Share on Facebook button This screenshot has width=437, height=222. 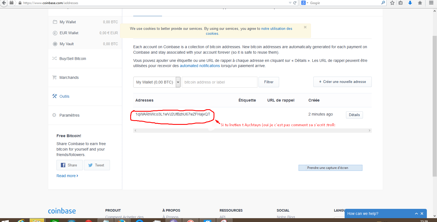pyautogui.click(x=70, y=165)
